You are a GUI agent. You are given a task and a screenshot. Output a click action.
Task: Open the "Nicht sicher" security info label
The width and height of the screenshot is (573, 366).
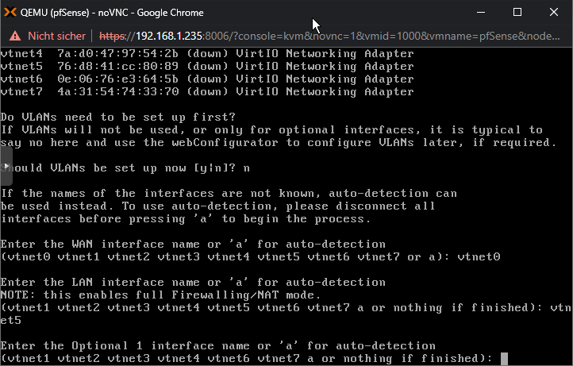(x=56, y=36)
